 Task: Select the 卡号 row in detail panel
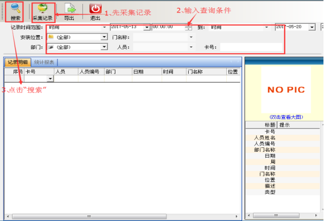point(283,132)
